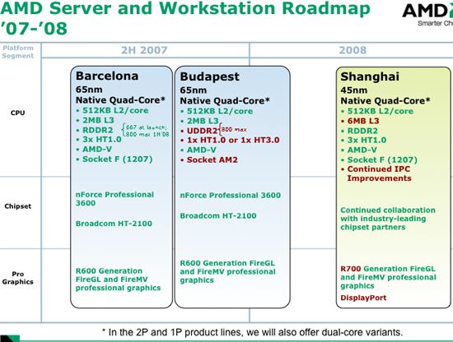The width and height of the screenshot is (453, 342).
Task: Click the Pro Graphics row label
Action: [x=17, y=278]
